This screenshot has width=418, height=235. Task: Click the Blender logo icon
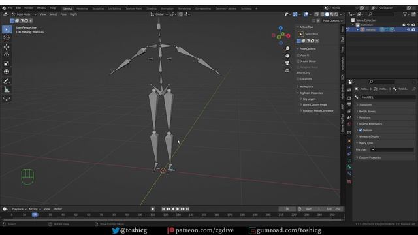(x=4, y=8)
